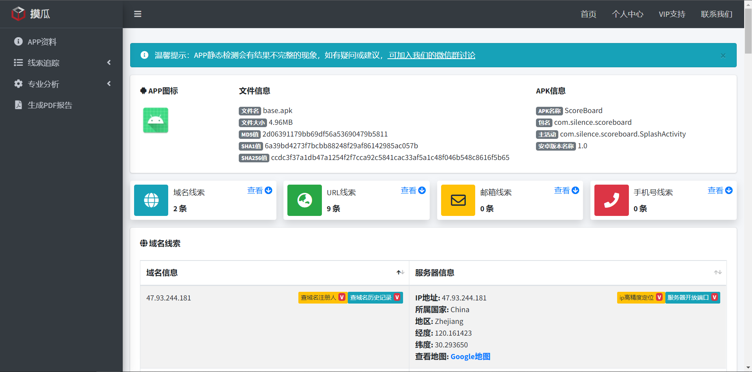Click the V badge on 服务器开放端口

coord(714,297)
